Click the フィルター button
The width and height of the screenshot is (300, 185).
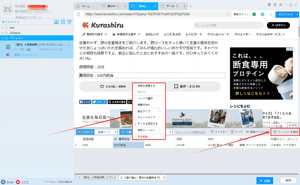click(x=219, y=132)
